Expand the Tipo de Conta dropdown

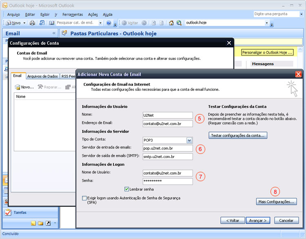point(189,140)
